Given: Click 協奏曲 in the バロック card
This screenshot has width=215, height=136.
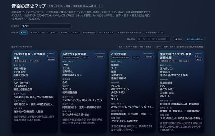Looking at the screenshot, I should point(115,65).
